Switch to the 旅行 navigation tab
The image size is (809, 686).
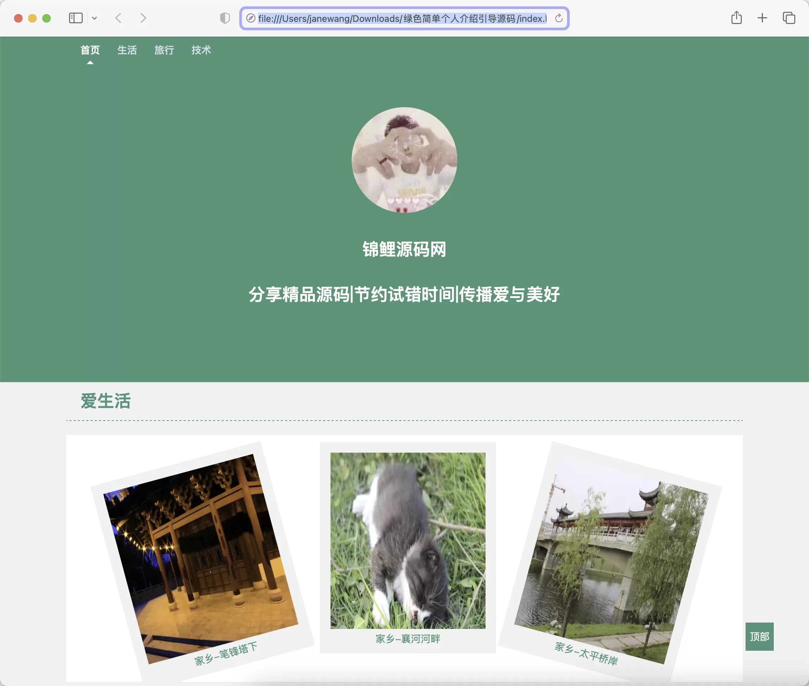164,50
